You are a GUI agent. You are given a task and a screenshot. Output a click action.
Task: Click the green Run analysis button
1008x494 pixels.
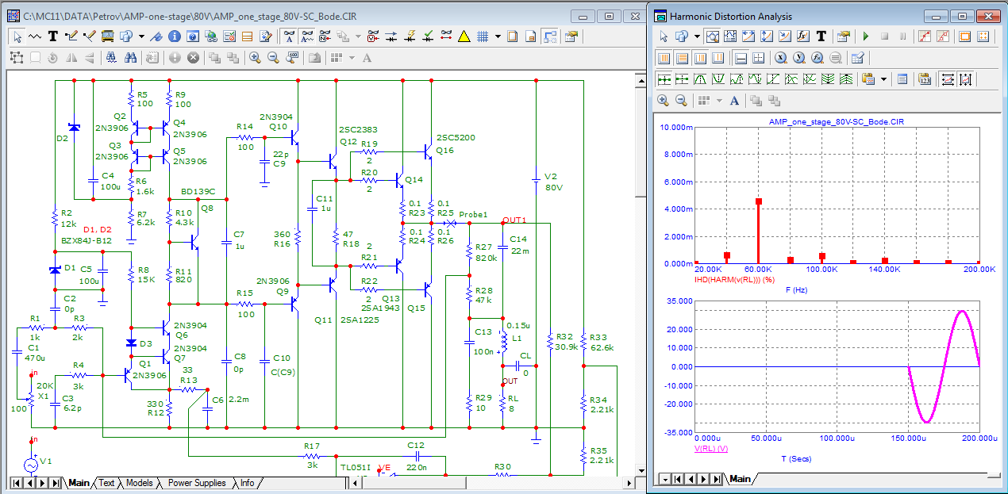tap(866, 36)
